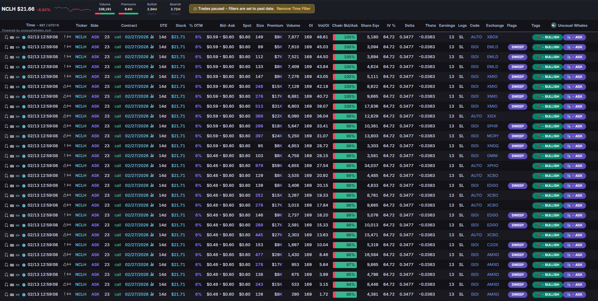Screen dimensions: 598x301
Task: Open the contract chart icon for the 979-size trade
Action: click(x=152, y=165)
